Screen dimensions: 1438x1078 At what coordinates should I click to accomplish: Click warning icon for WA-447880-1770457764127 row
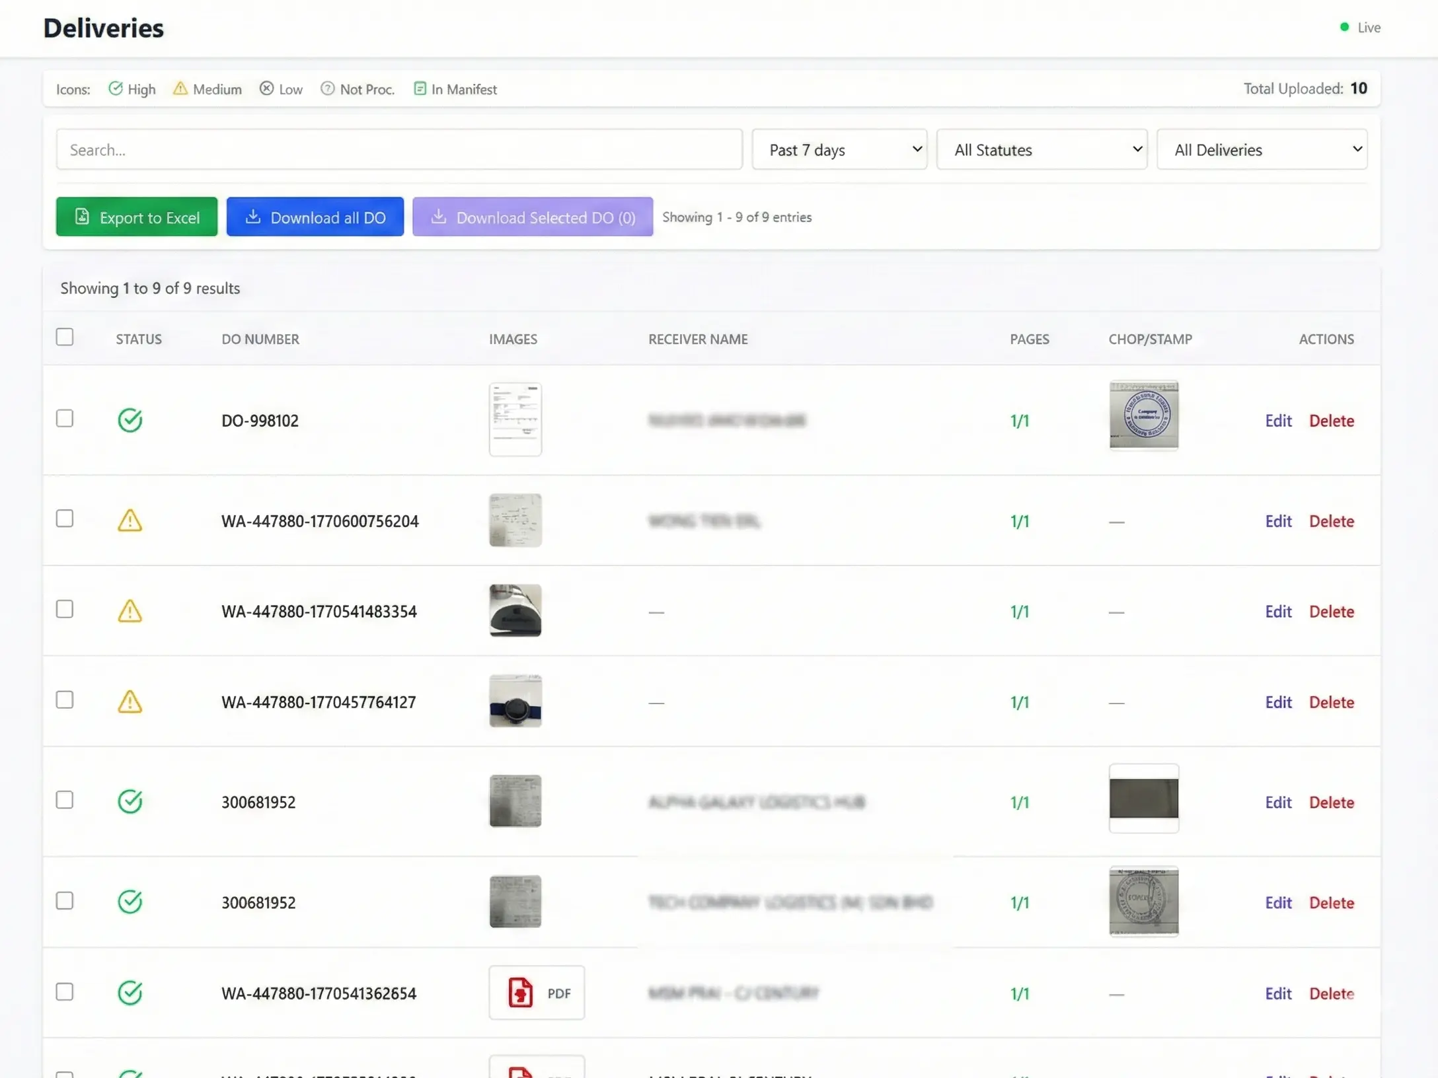coord(130,701)
